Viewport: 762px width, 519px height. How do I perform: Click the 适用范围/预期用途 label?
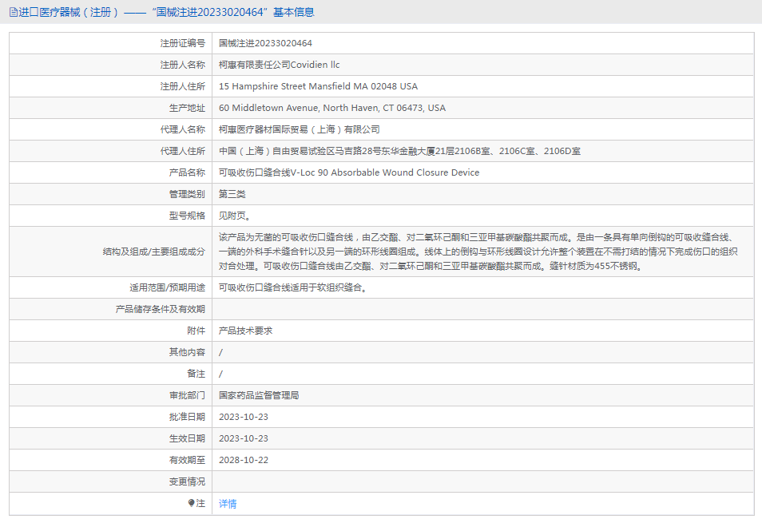click(x=167, y=287)
